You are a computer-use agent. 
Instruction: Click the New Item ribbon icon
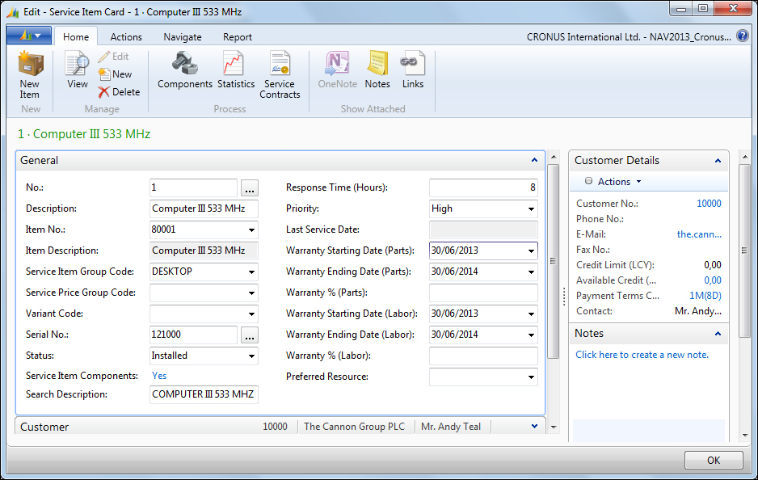pos(30,75)
